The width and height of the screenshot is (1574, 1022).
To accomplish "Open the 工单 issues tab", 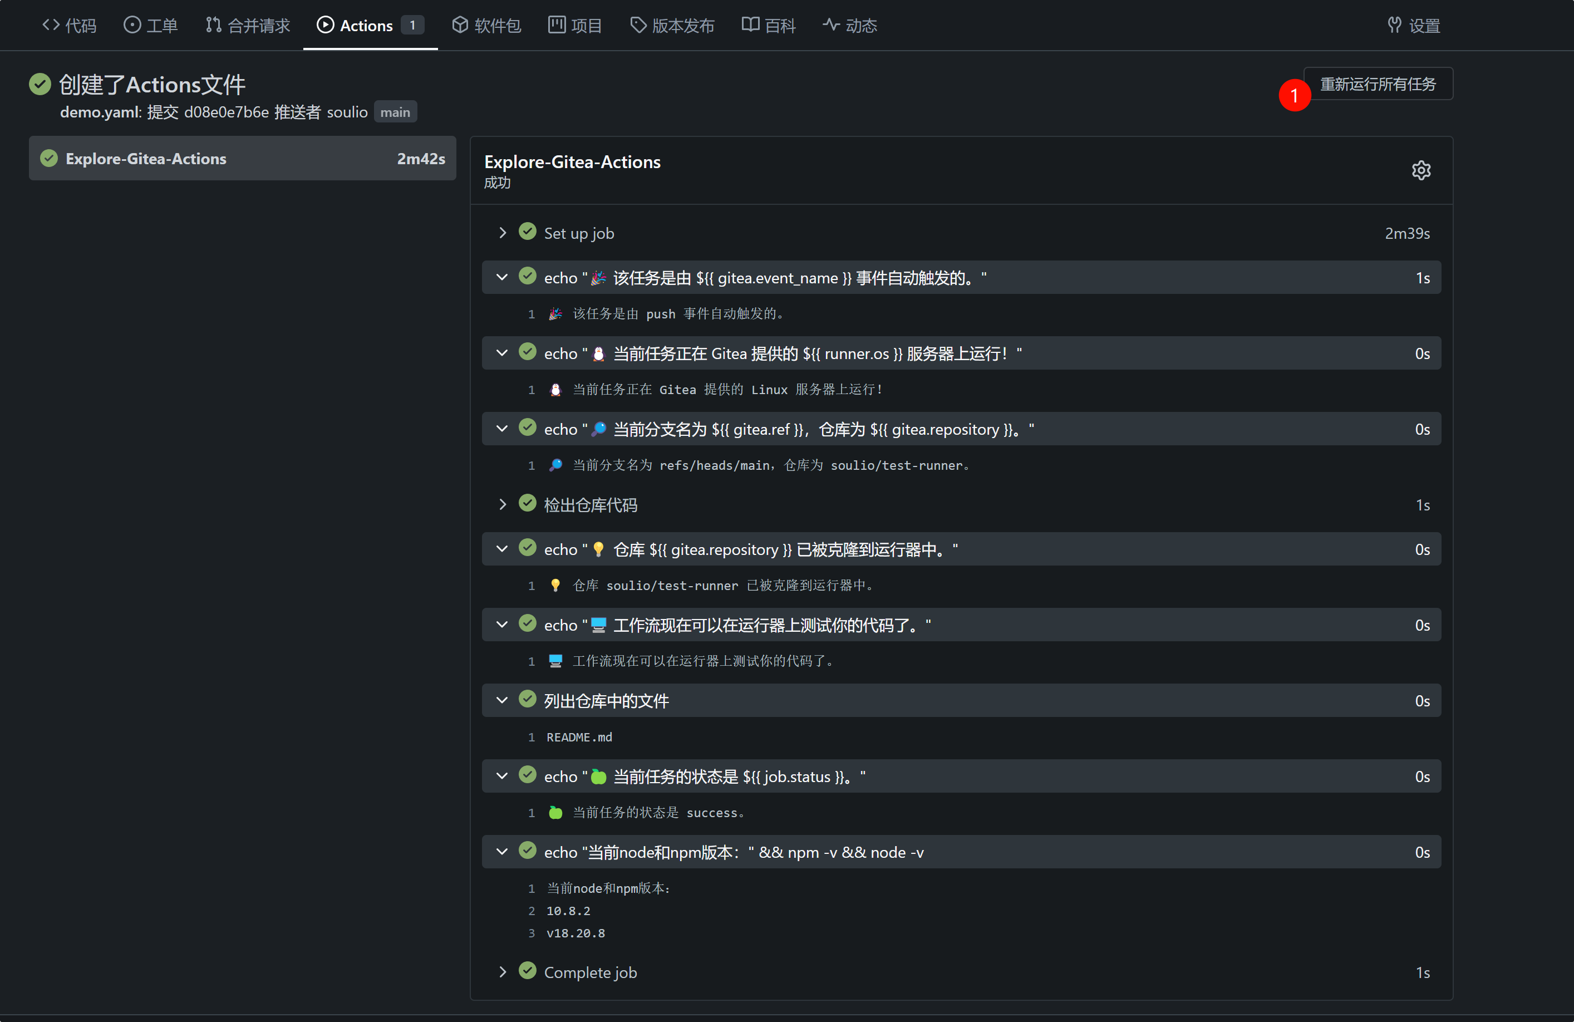I will point(151,25).
